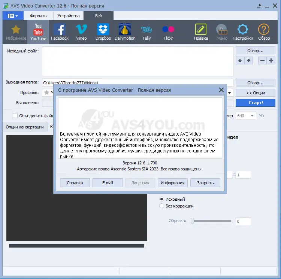Click the Меню disc menu icon
Image resolution: width=281 pixels, height=279 pixels.
click(x=222, y=32)
